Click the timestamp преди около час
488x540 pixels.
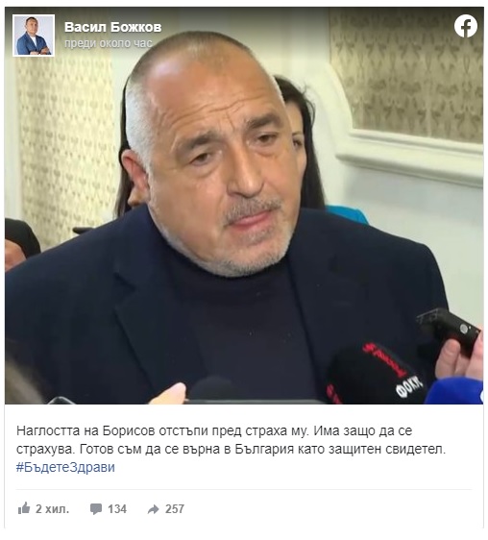tap(109, 43)
